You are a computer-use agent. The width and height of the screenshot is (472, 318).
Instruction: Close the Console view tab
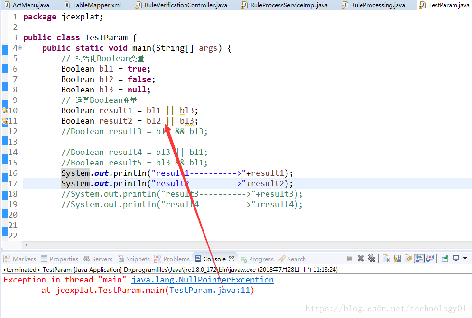231,259
